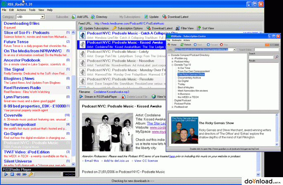The height and width of the screenshot is (185, 283).
Task: Select Coverville subscription
Action: [x=37, y=117]
